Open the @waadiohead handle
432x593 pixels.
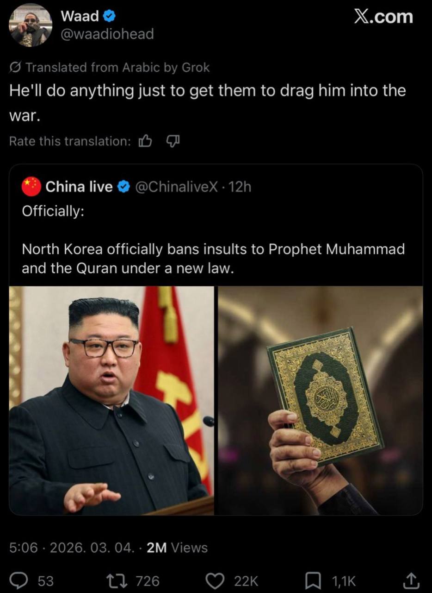click(107, 34)
